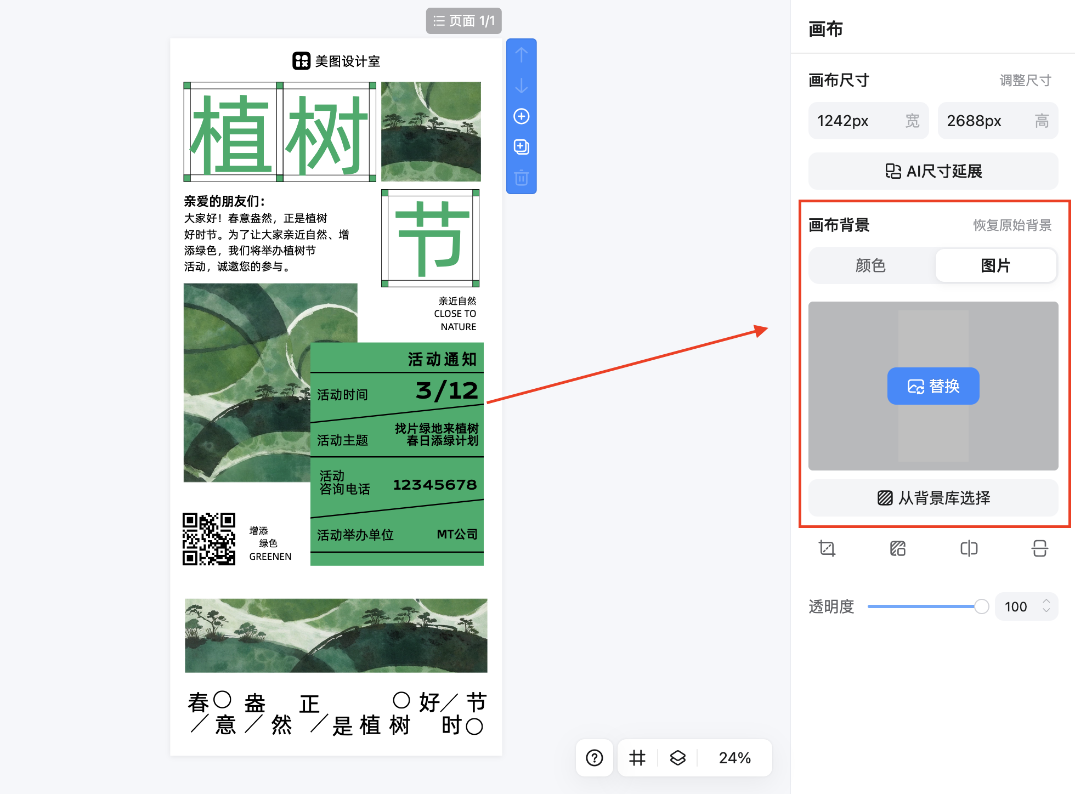Click the help question mark icon
The image size is (1075, 794).
[595, 758]
